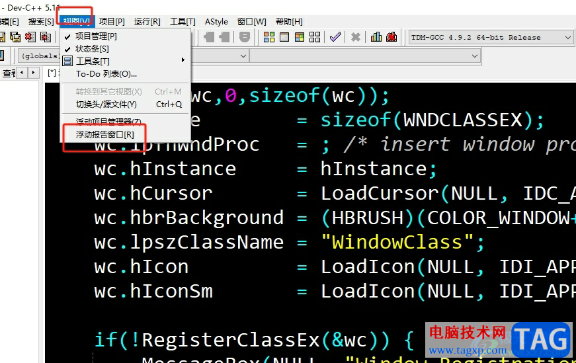
Task: Expand the 工具条[T] submenu arrow
Action: [x=183, y=60]
